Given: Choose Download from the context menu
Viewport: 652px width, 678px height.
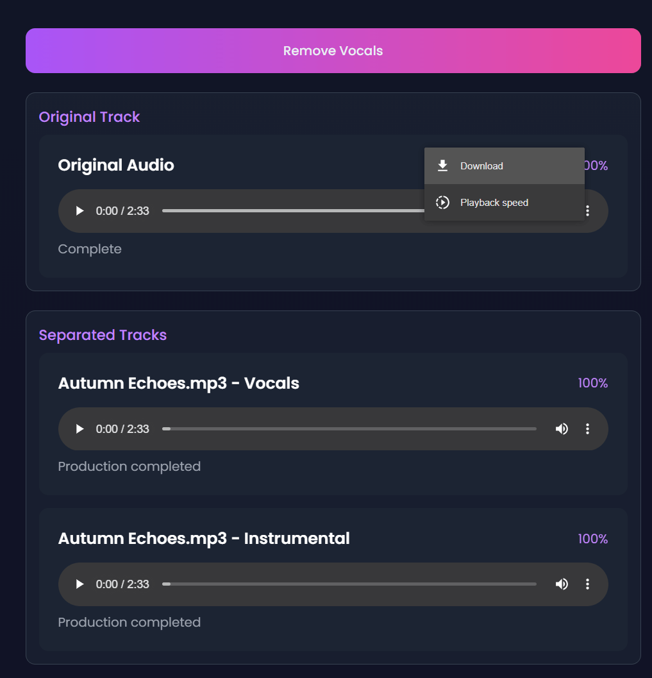Looking at the screenshot, I should 481,166.
